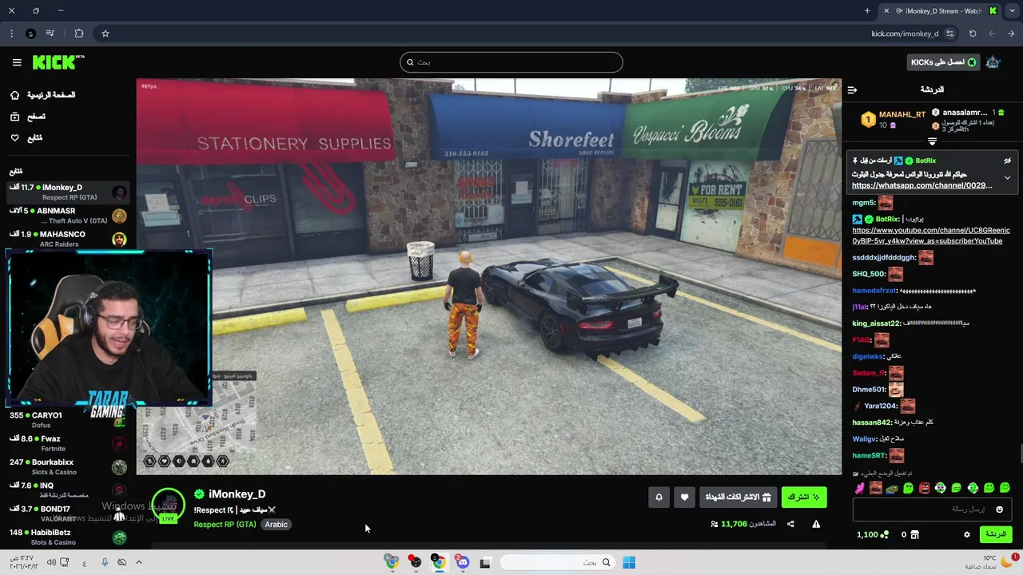Screen dimensions: 1023x575
Task: Hide the pinned BotRix message
Action: click(x=1007, y=161)
